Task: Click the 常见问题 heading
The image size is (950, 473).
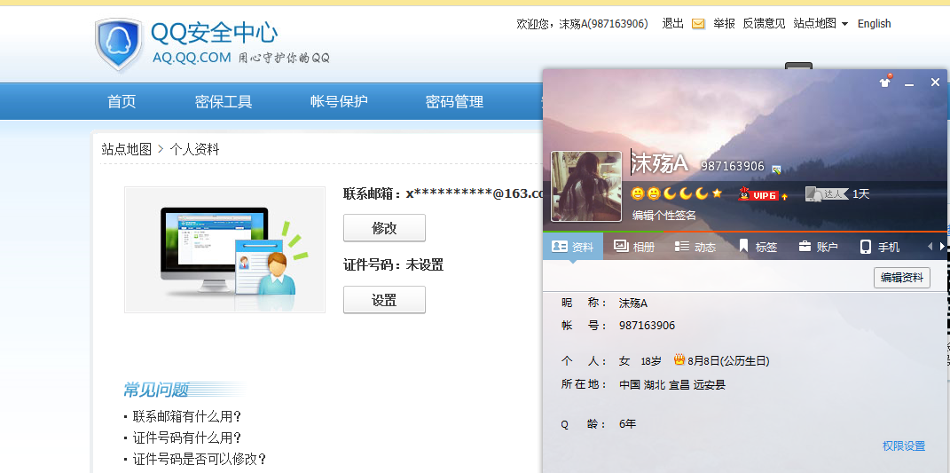Action: click(156, 390)
